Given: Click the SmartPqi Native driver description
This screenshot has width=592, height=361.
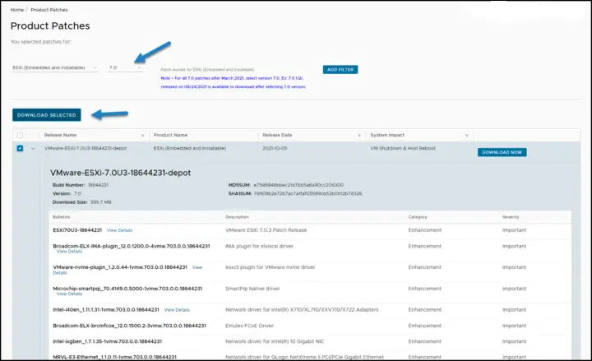Looking at the screenshot, I should click(x=252, y=289).
